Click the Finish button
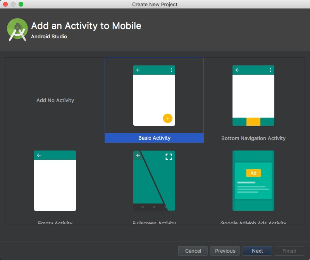This screenshot has height=260, width=310. click(x=289, y=251)
